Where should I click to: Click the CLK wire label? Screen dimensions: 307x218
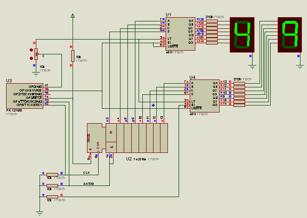(87, 172)
